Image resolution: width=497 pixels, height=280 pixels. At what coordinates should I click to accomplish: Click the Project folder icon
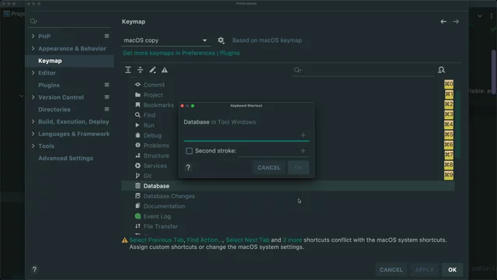coord(137,95)
